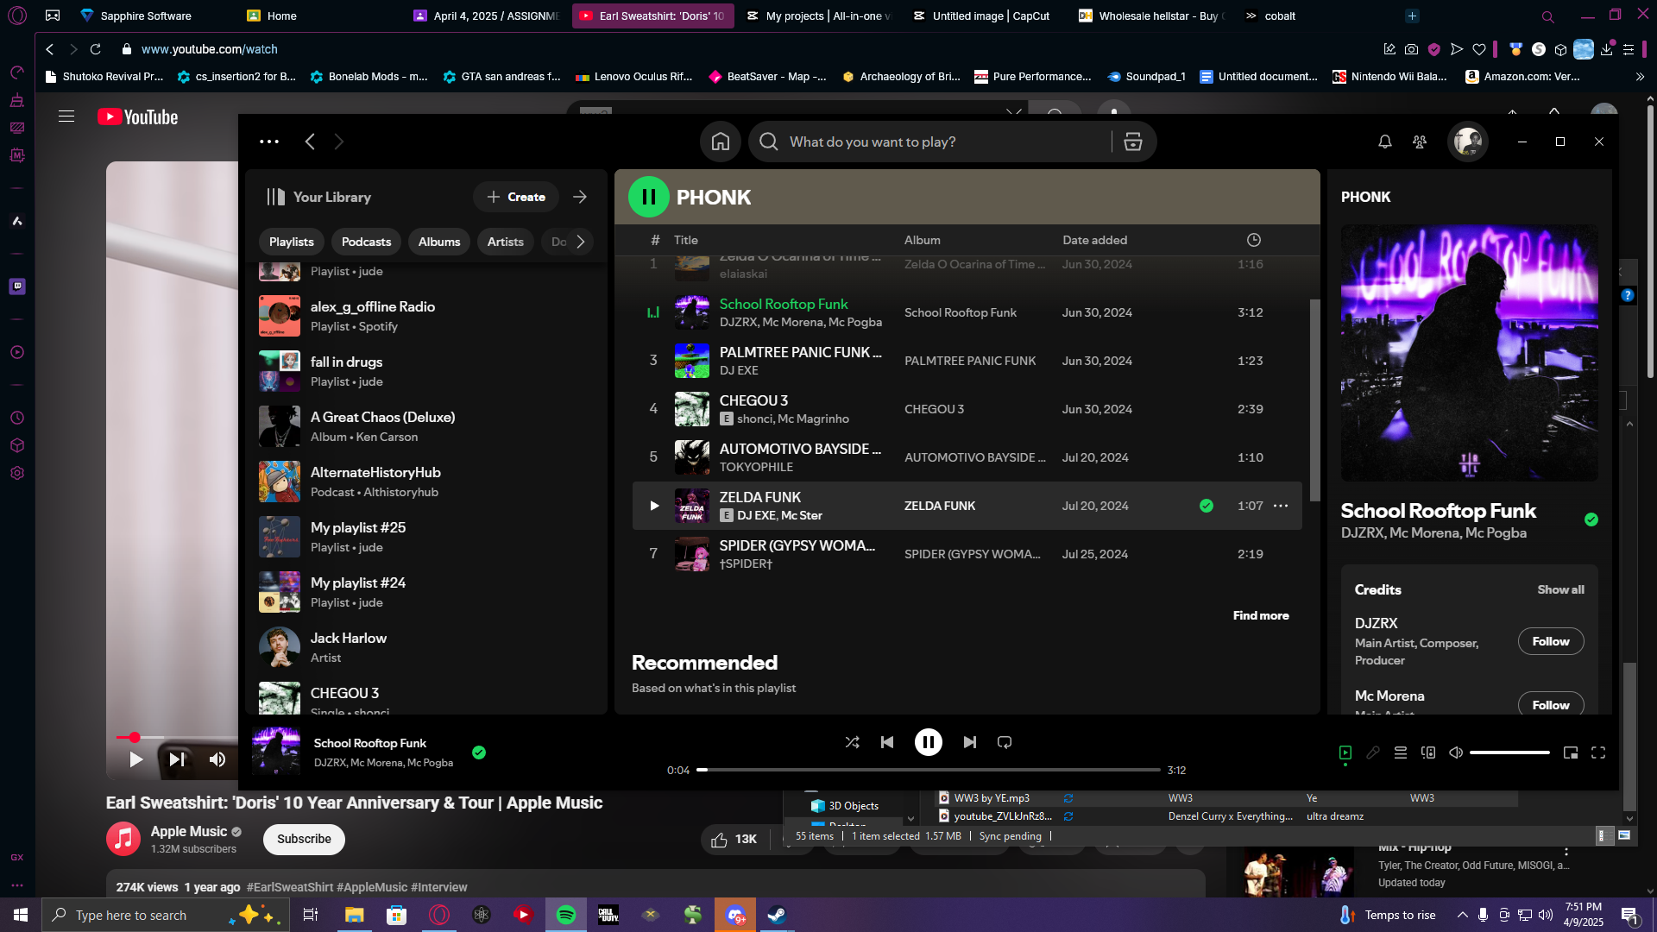The height and width of the screenshot is (932, 1657).
Task: Open the Queue icon in player bar
Action: point(1401,753)
